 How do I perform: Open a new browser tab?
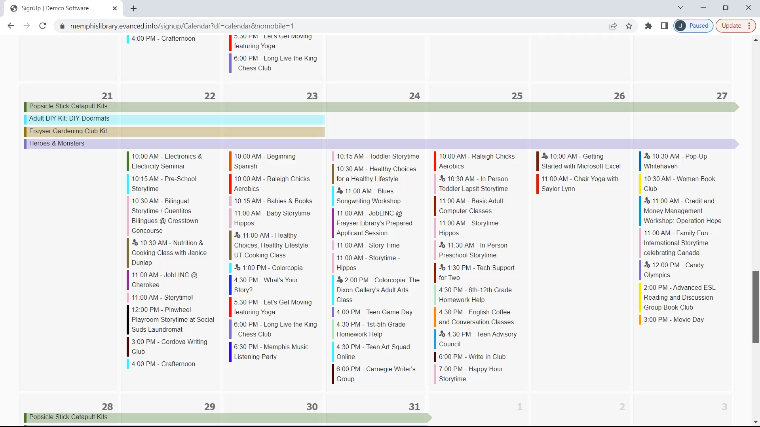click(134, 8)
